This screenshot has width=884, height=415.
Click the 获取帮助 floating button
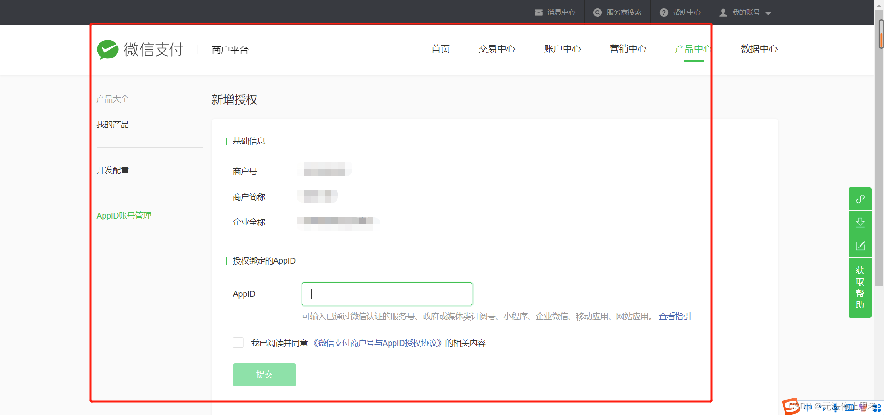860,288
